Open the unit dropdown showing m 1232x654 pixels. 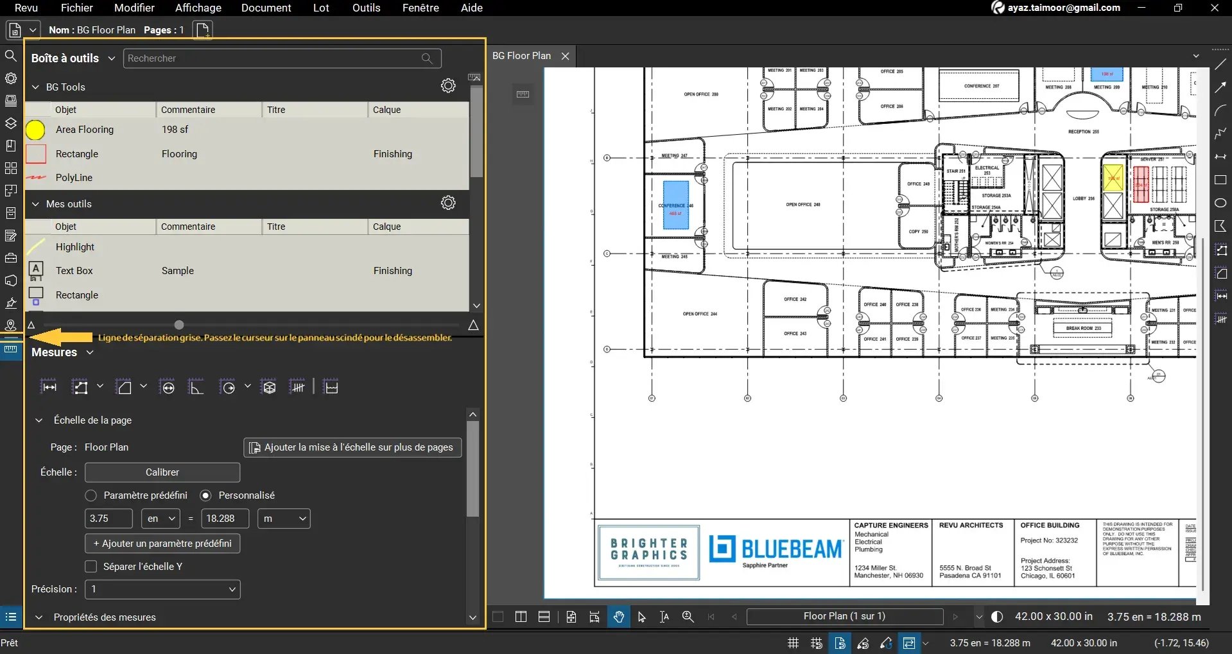283,518
